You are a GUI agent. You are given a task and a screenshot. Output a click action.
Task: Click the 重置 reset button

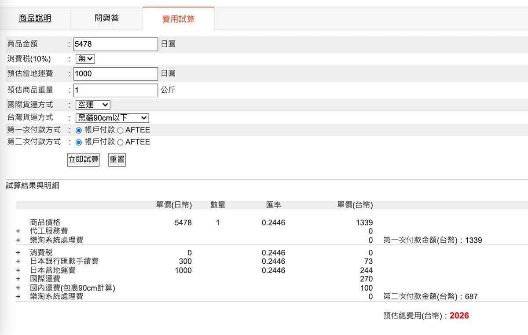117,160
